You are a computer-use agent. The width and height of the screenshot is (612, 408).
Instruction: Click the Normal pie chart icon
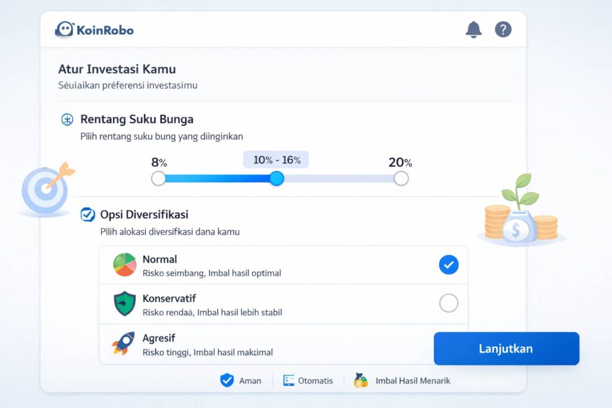coord(124,265)
